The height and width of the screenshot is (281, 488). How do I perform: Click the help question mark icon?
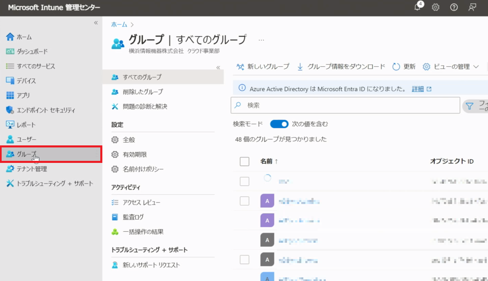pyautogui.click(x=454, y=7)
